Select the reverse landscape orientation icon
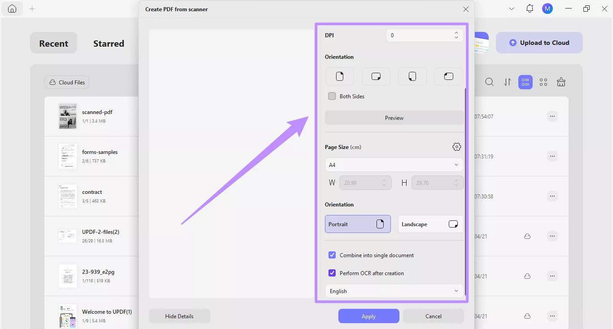613x329 pixels. click(448, 76)
